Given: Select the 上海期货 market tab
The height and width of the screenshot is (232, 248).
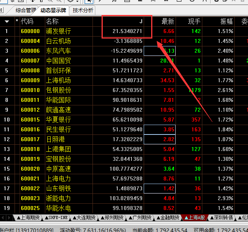Looking at the screenshot, I should pyautogui.click(x=28, y=217).
